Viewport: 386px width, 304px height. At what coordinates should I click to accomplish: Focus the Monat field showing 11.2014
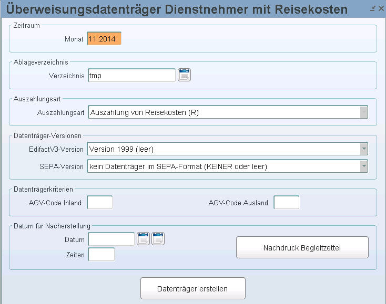point(104,38)
